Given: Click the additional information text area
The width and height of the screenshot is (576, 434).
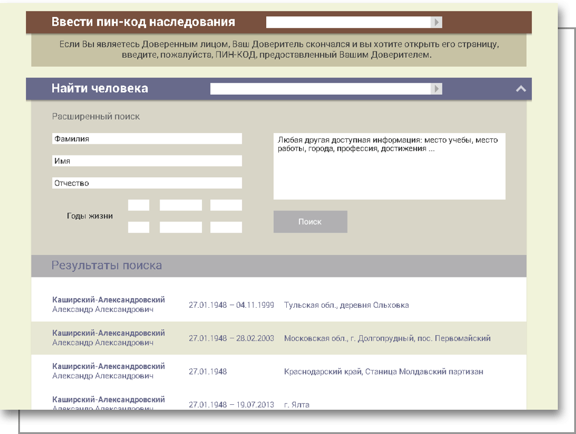Looking at the screenshot, I should (x=389, y=166).
